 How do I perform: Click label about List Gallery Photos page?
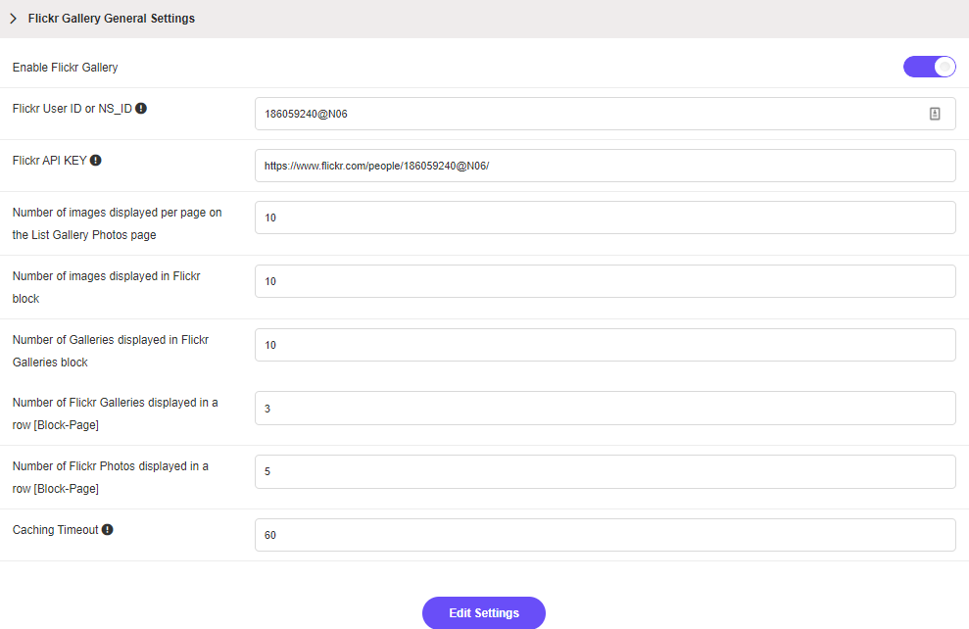[x=117, y=223]
